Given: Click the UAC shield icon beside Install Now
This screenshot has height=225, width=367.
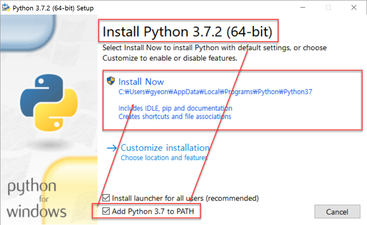Looking at the screenshot, I should coord(111,81).
